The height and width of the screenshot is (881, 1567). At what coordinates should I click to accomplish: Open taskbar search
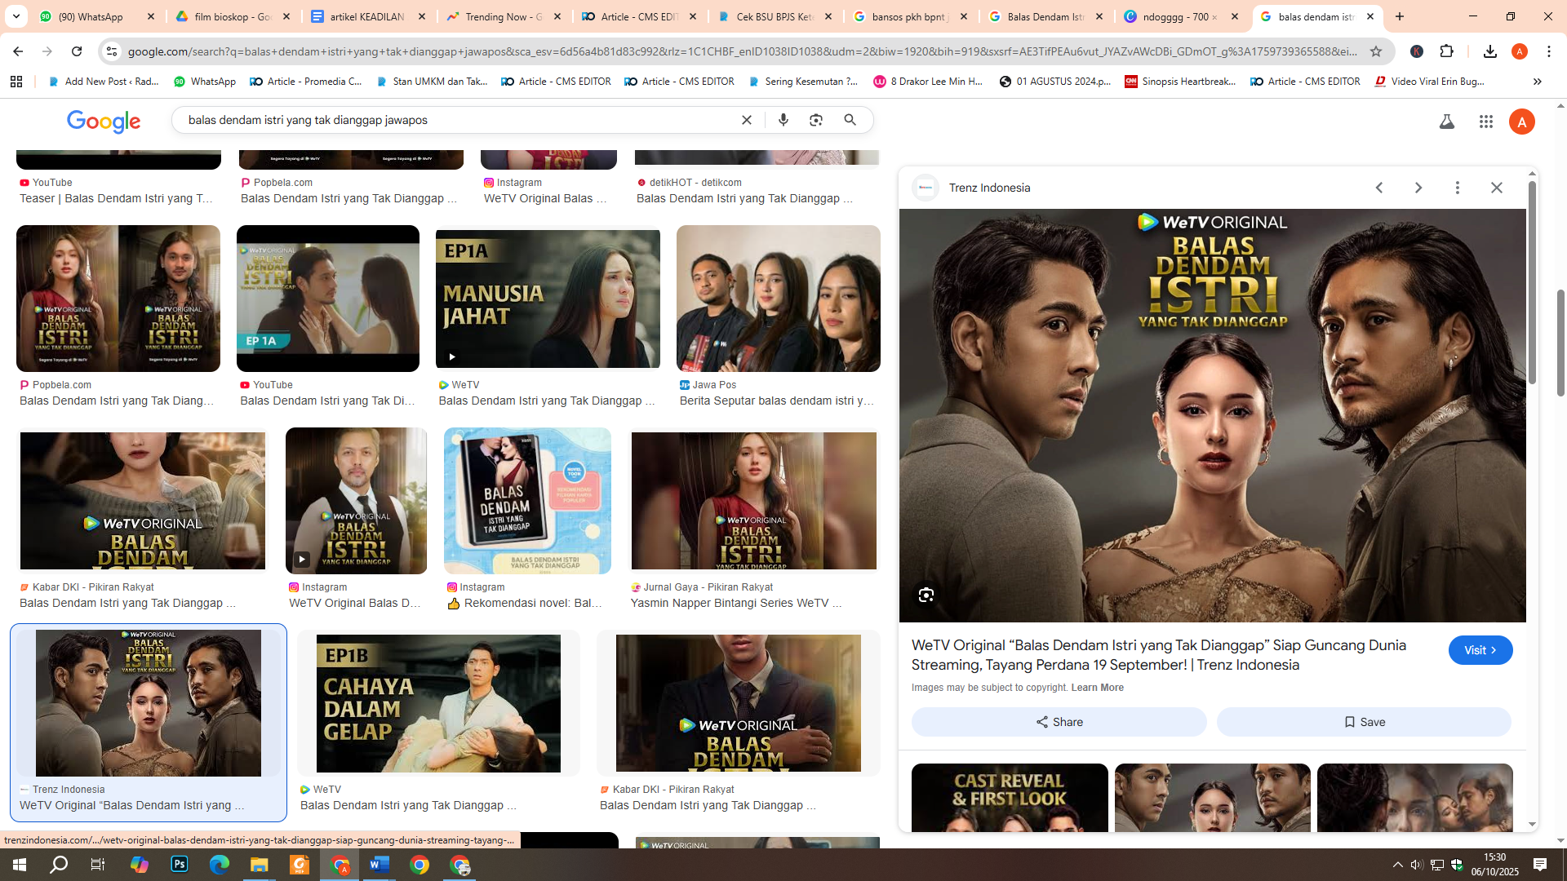click(59, 865)
